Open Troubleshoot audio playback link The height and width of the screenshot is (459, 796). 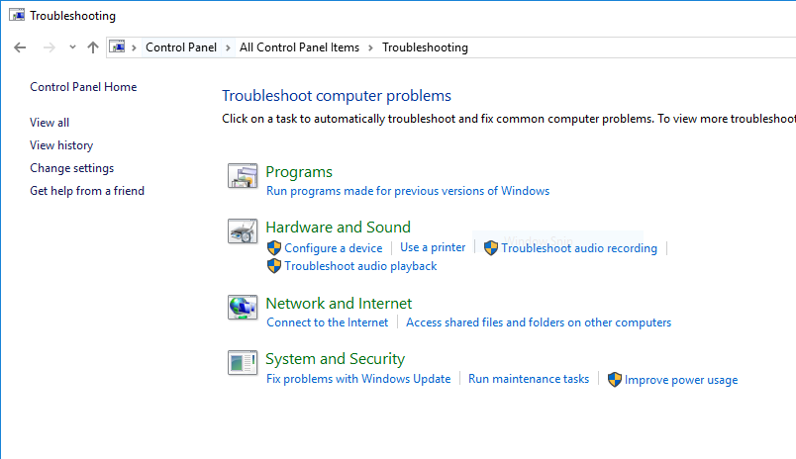point(360,266)
